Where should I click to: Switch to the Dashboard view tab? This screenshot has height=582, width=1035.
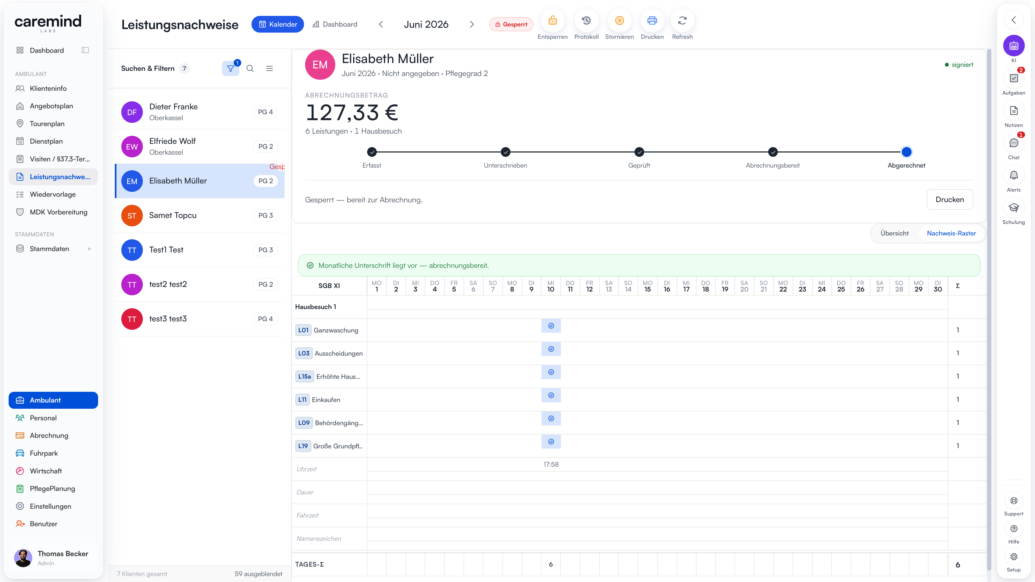click(x=335, y=25)
